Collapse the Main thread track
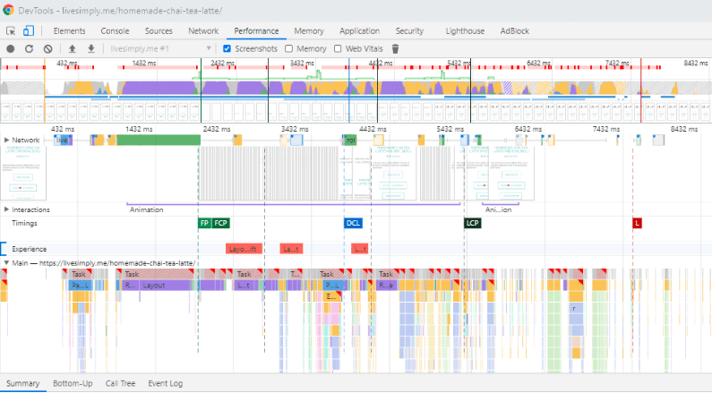 click(7, 263)
